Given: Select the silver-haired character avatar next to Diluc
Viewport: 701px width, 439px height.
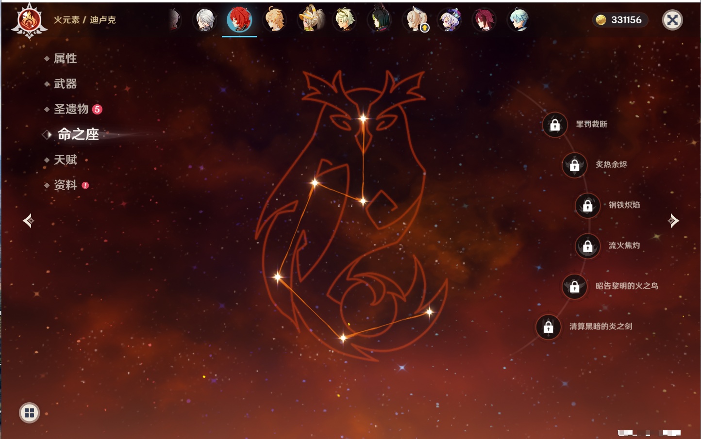Looking at the screenshot, I should 205,20.
